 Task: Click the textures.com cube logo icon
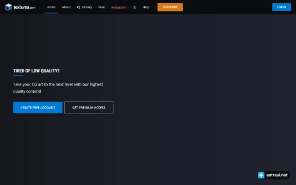click(8, 7)
